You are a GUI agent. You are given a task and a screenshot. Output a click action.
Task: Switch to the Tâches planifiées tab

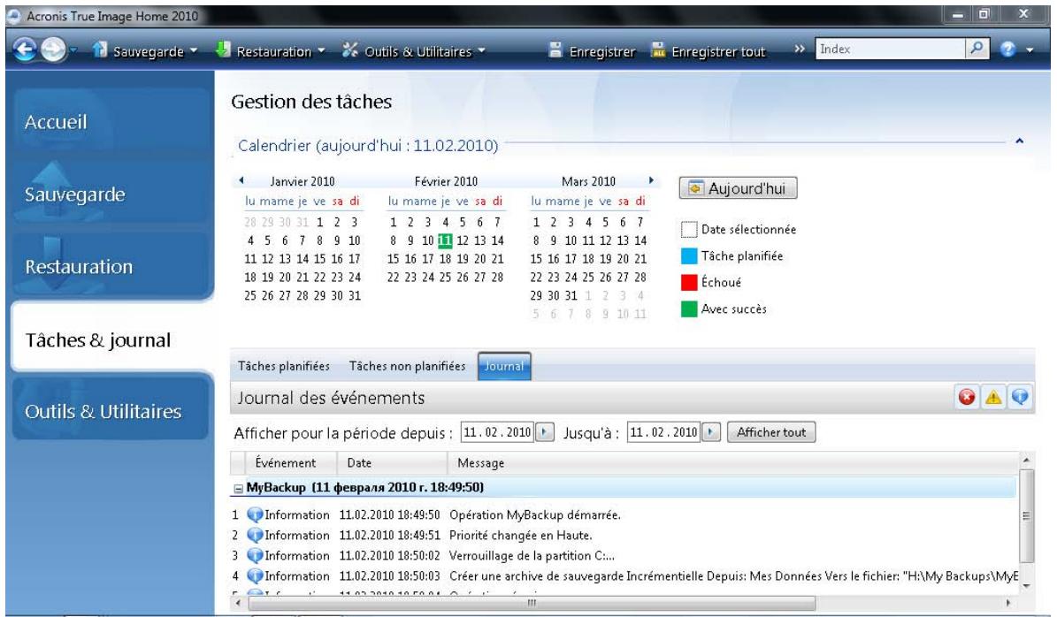click(284, 366)
